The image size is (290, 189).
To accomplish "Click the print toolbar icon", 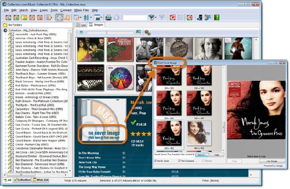I will click(108, 18).
